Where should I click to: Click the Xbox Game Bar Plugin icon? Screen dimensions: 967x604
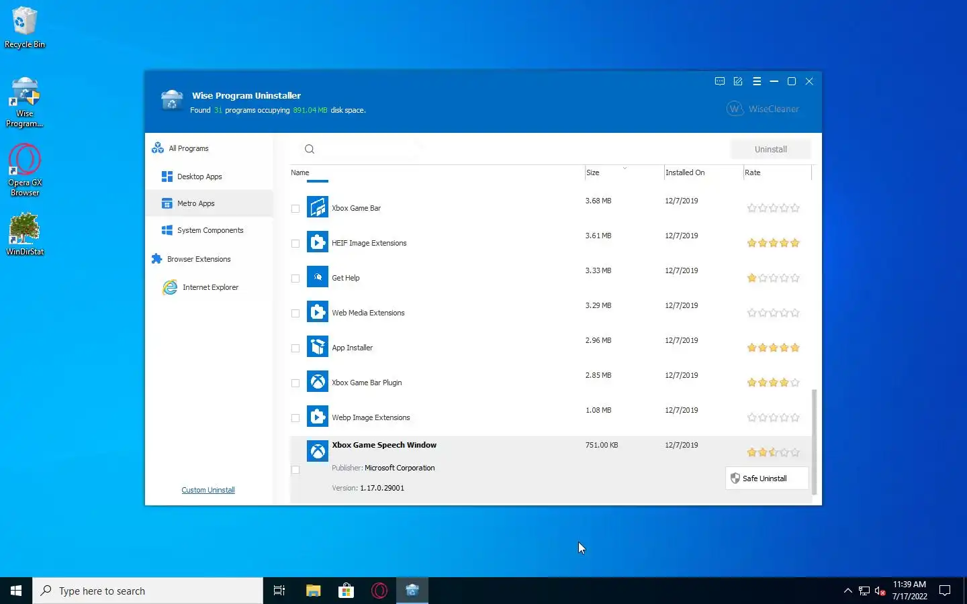pos(318,381)
